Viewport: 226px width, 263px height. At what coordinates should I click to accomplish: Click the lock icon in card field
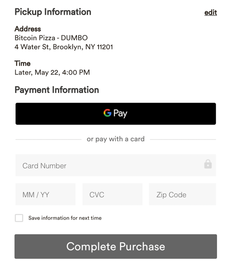(x=208, y=164)
